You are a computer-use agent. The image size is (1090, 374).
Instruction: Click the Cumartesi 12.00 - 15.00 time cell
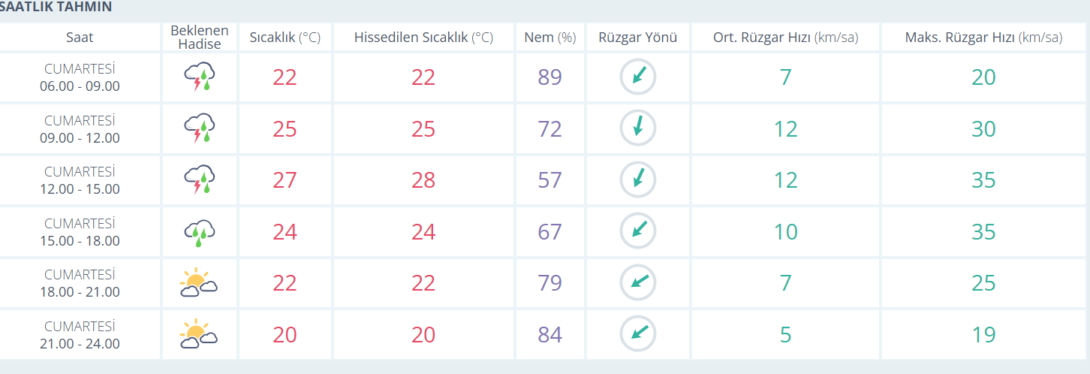[80, 180]
